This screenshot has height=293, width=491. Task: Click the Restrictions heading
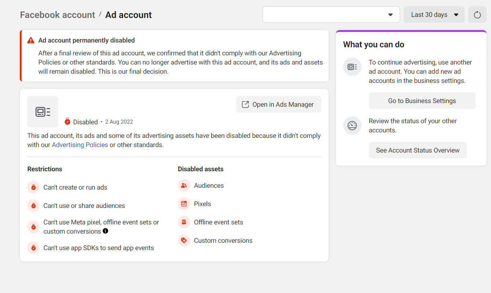[45, 169]
